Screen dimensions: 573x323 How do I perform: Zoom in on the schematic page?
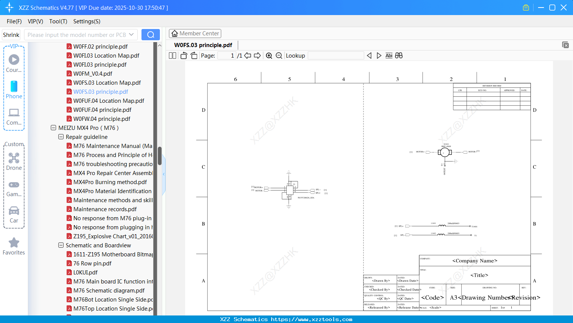[269, 55]
